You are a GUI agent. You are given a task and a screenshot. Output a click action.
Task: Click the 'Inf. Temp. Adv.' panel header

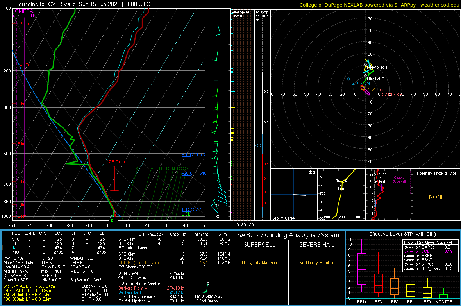pyautogui.click(x=262, y=16)
